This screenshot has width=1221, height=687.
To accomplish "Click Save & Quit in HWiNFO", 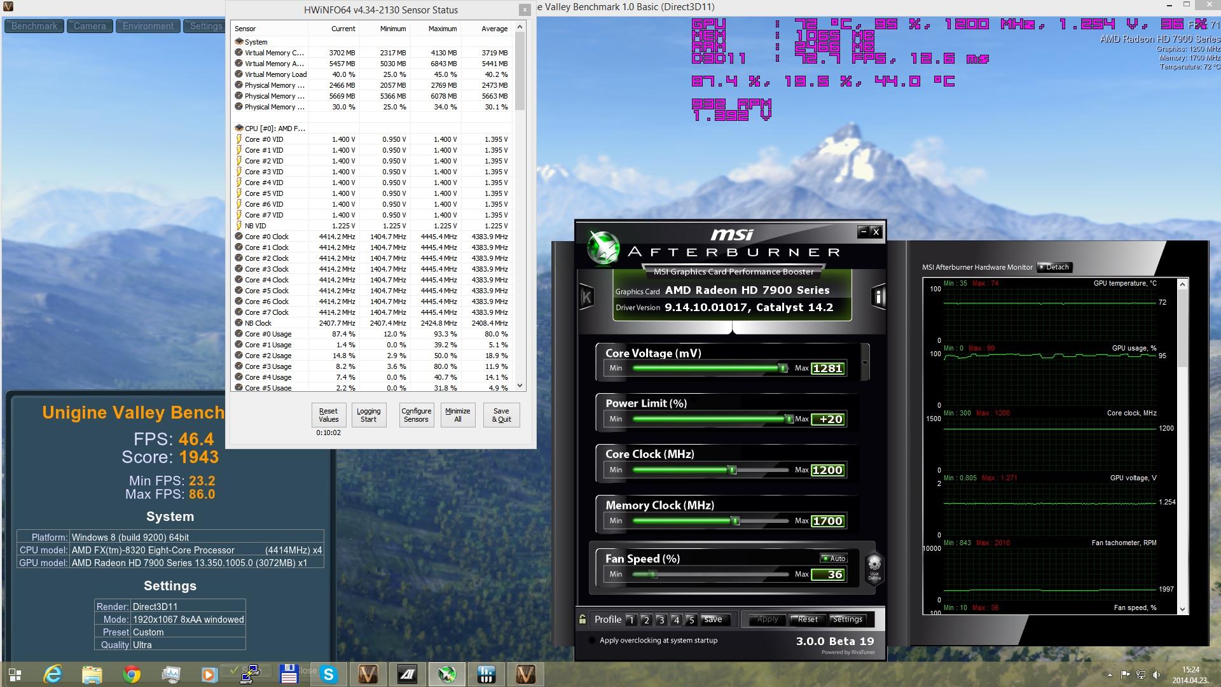I will [501, 415].
